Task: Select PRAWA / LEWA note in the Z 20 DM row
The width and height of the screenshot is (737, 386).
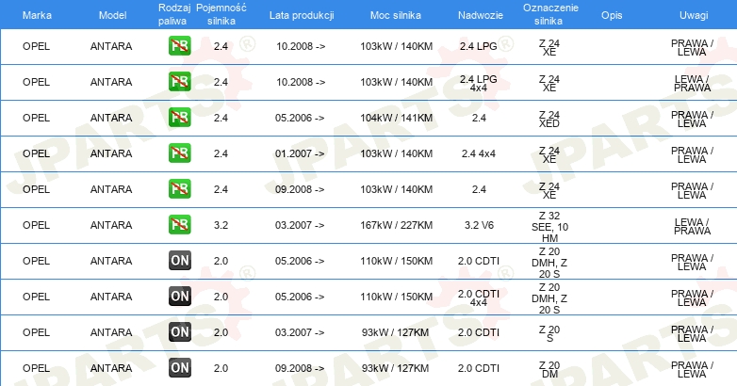Action: (692, 370)
